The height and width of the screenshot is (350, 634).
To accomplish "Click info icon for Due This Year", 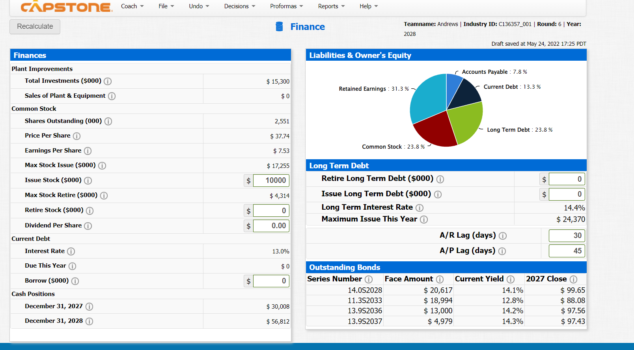I will click(73, 266).
